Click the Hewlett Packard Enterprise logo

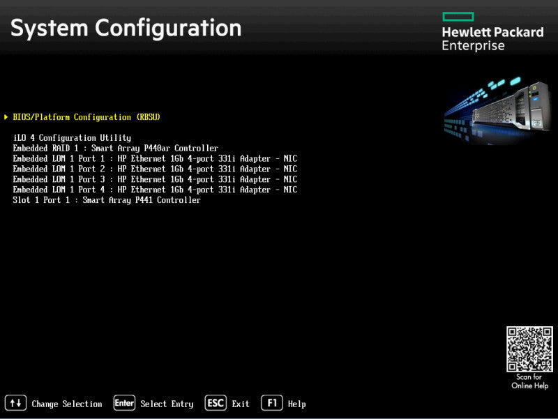[x=492, y=32]
